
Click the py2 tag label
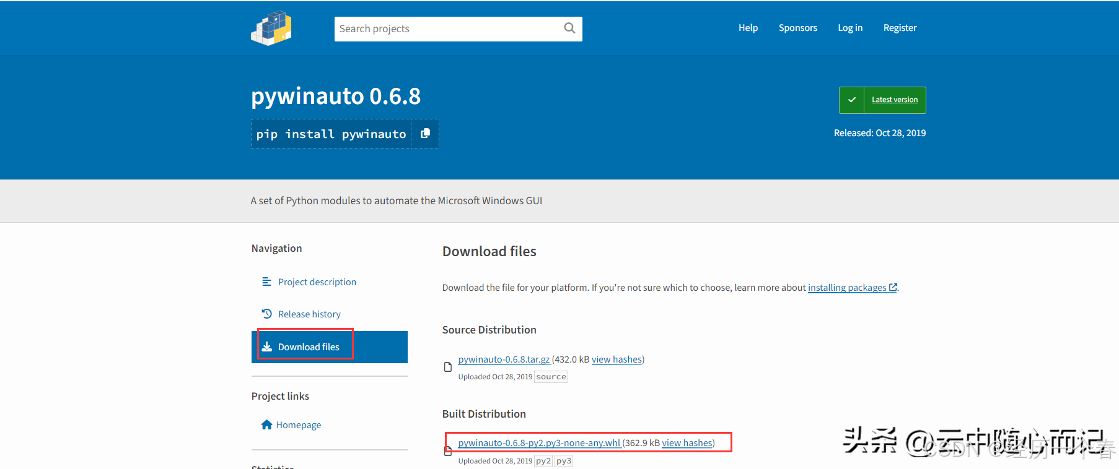coord(543,460)
